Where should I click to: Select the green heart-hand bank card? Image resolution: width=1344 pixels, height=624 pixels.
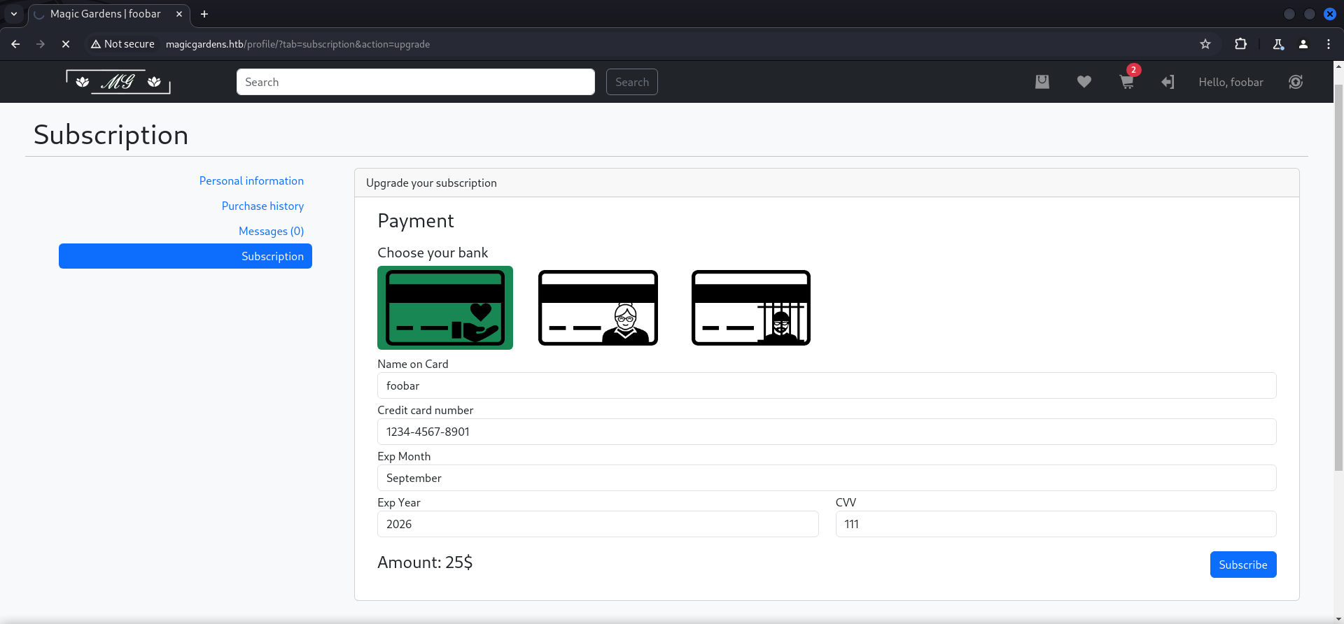445,308
